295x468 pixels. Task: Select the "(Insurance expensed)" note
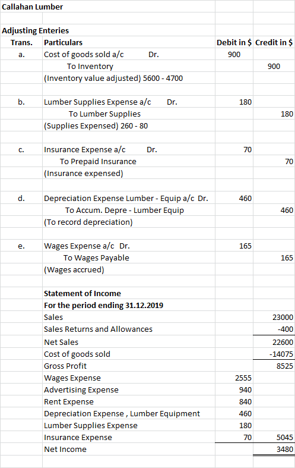pos(84,174)
